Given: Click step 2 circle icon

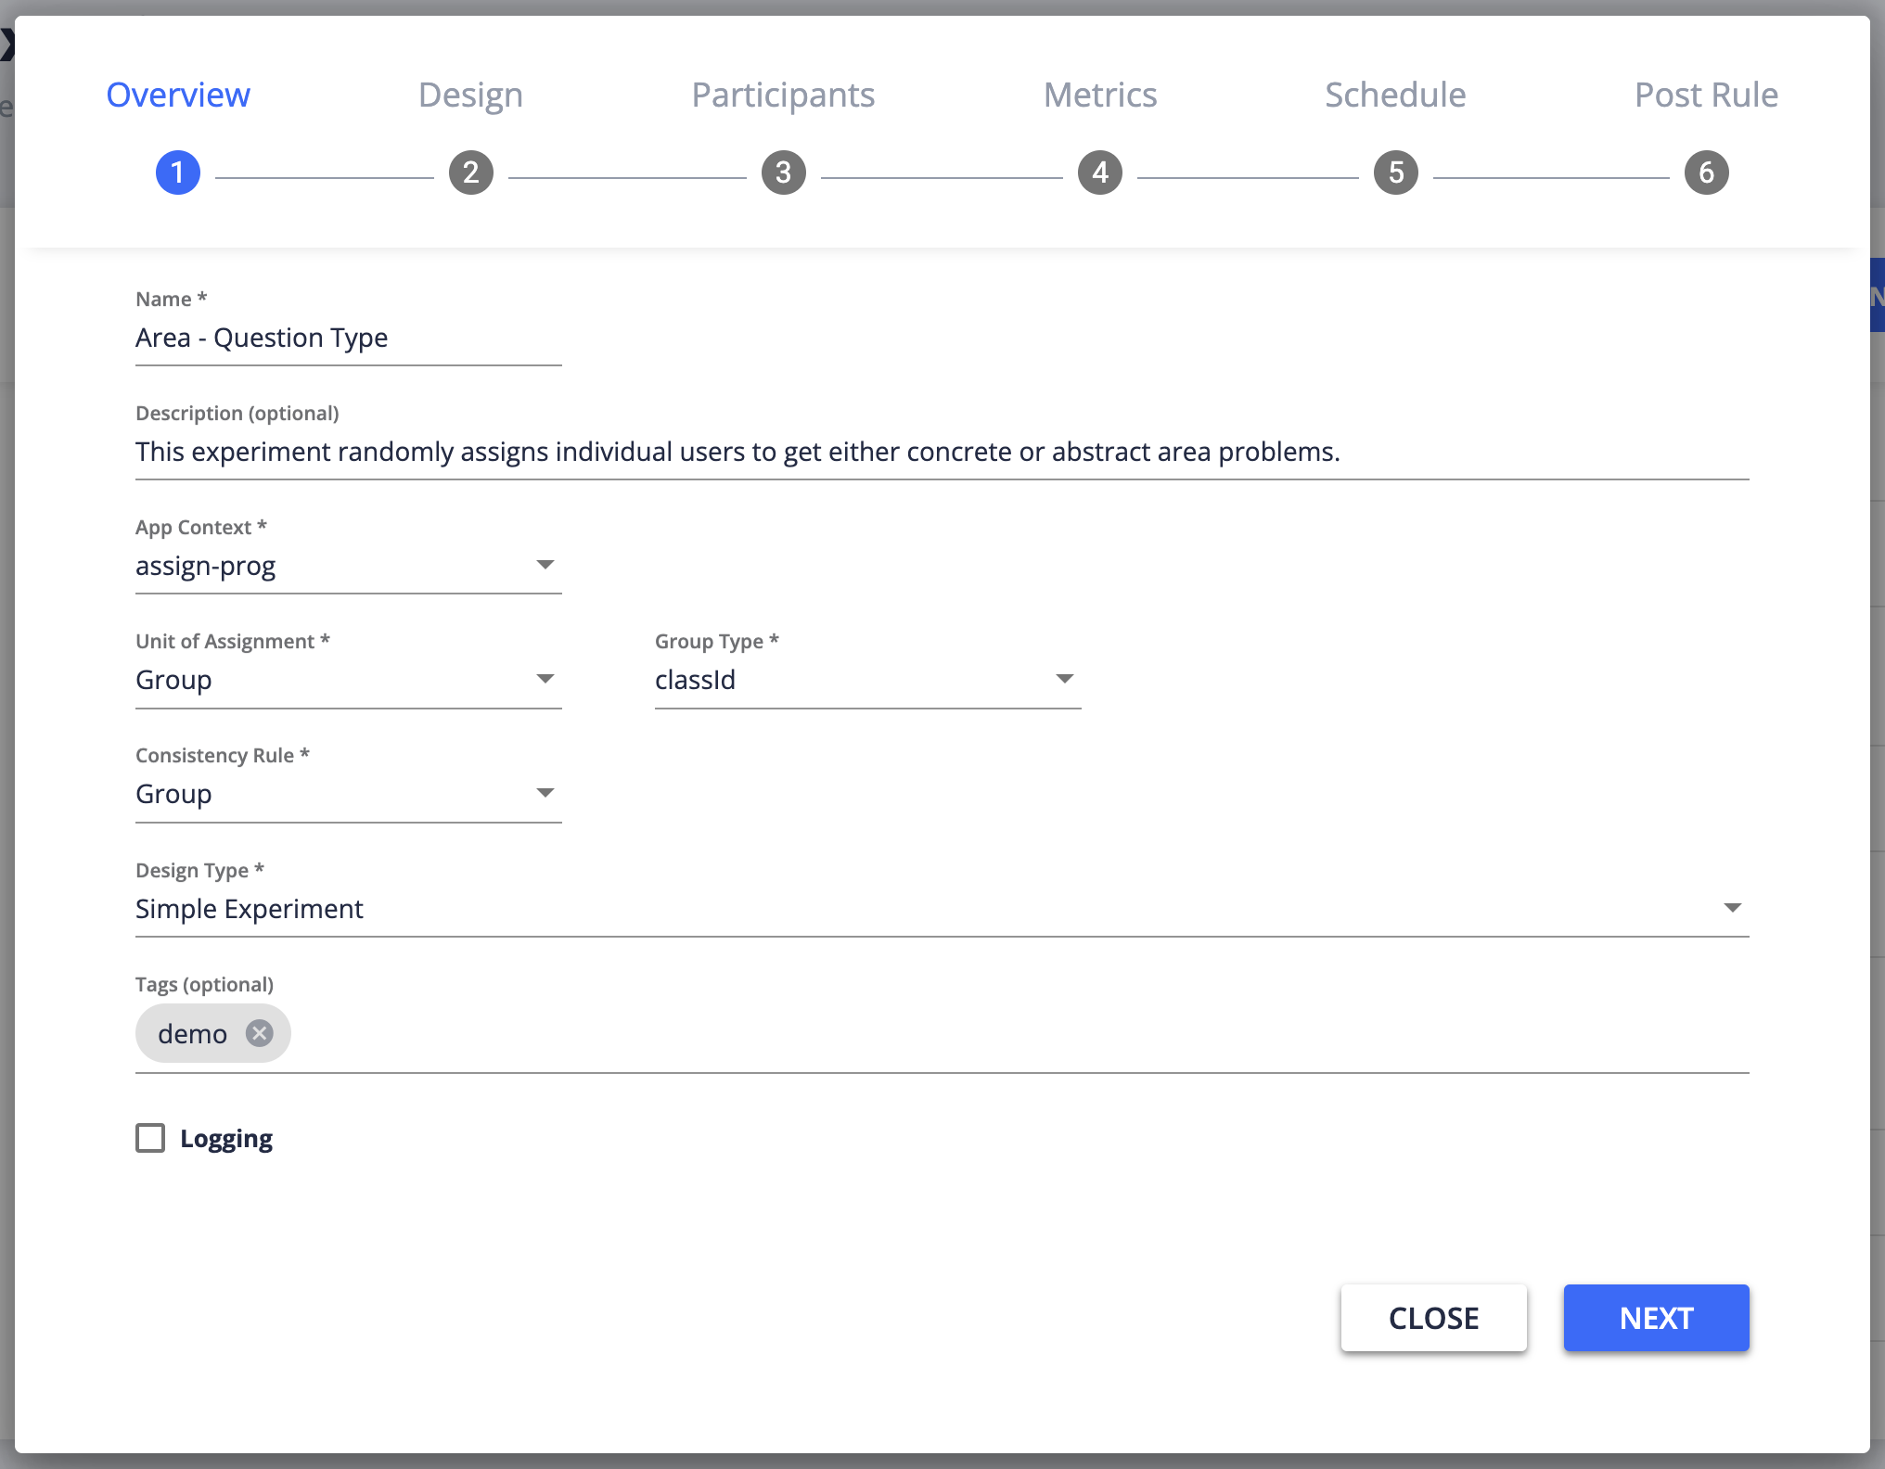Looking at the screenshot, I should click(470, 172).
